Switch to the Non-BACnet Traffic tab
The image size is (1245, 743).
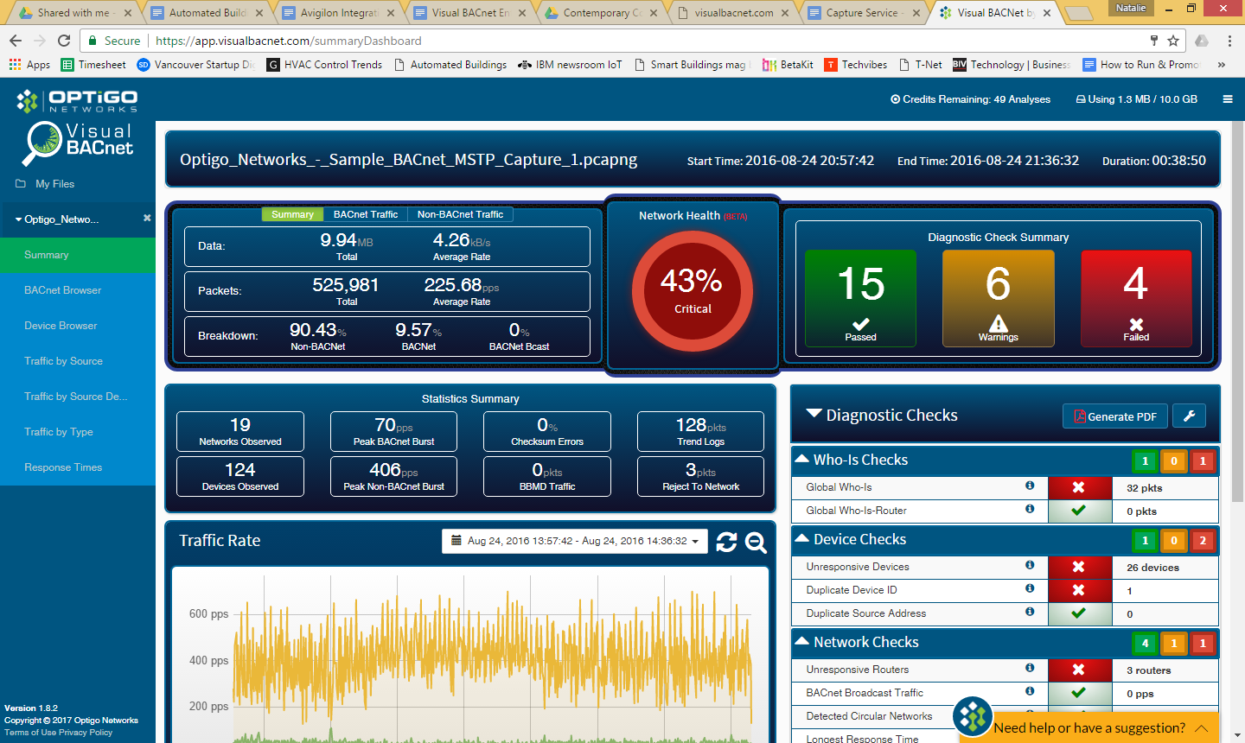coord(459,213)
